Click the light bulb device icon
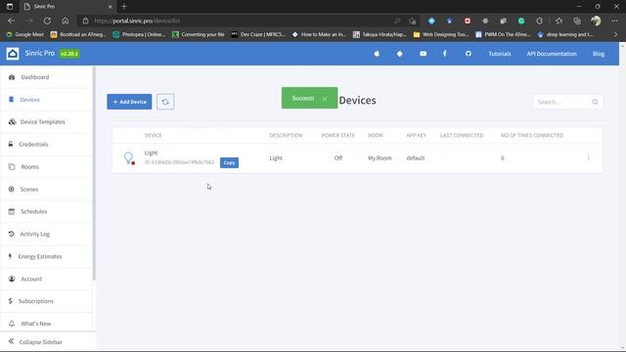 [128, 158]
